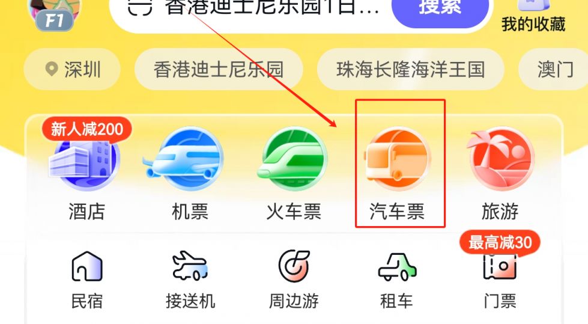The height and width of the screenshot is (324, 588).
Task: Open the 民宿 house icon
Action: (87, 266)
